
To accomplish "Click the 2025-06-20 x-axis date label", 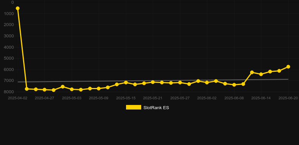I will click(x=288, y=98).
